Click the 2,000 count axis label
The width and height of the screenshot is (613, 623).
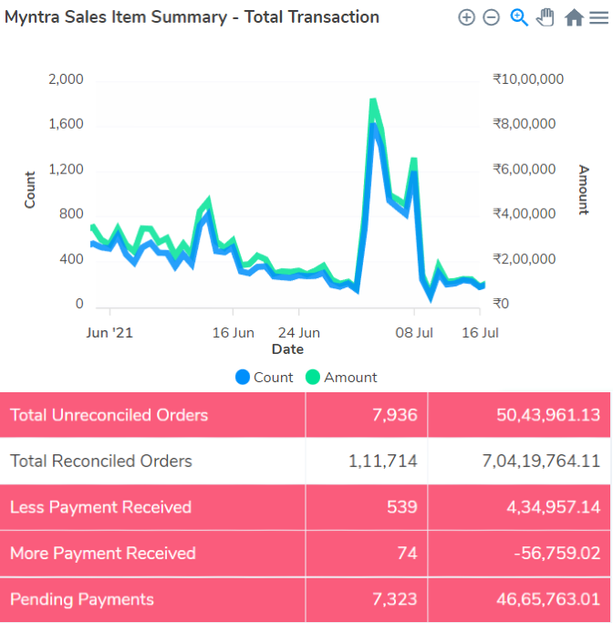(x=66, y=79)
